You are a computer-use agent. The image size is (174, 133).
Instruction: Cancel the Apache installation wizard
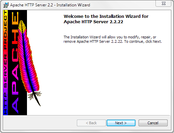(153, 123)
